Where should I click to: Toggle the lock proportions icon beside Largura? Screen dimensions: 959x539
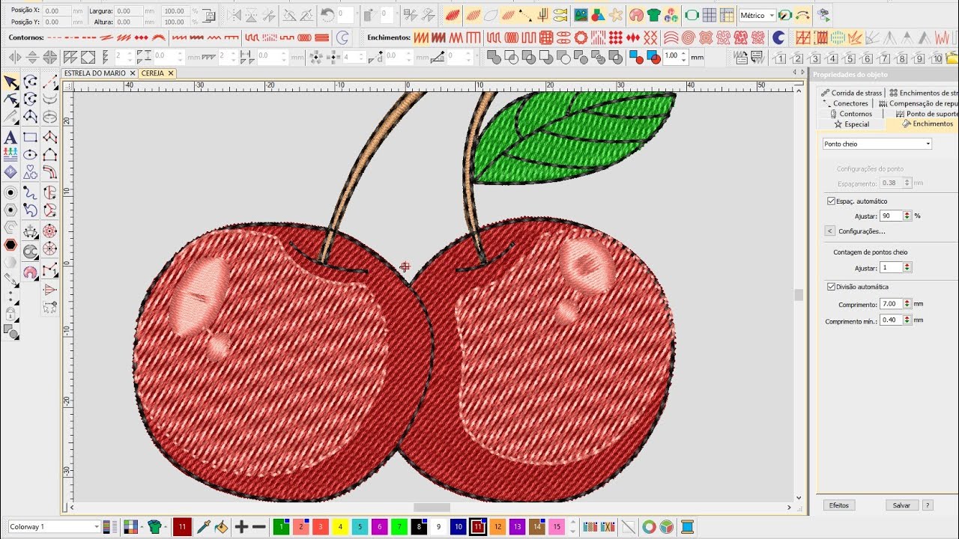coord(209,16)
